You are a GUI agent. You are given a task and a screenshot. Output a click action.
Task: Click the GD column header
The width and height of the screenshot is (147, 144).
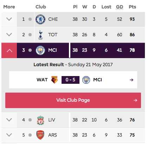click(x=120, y=7)
